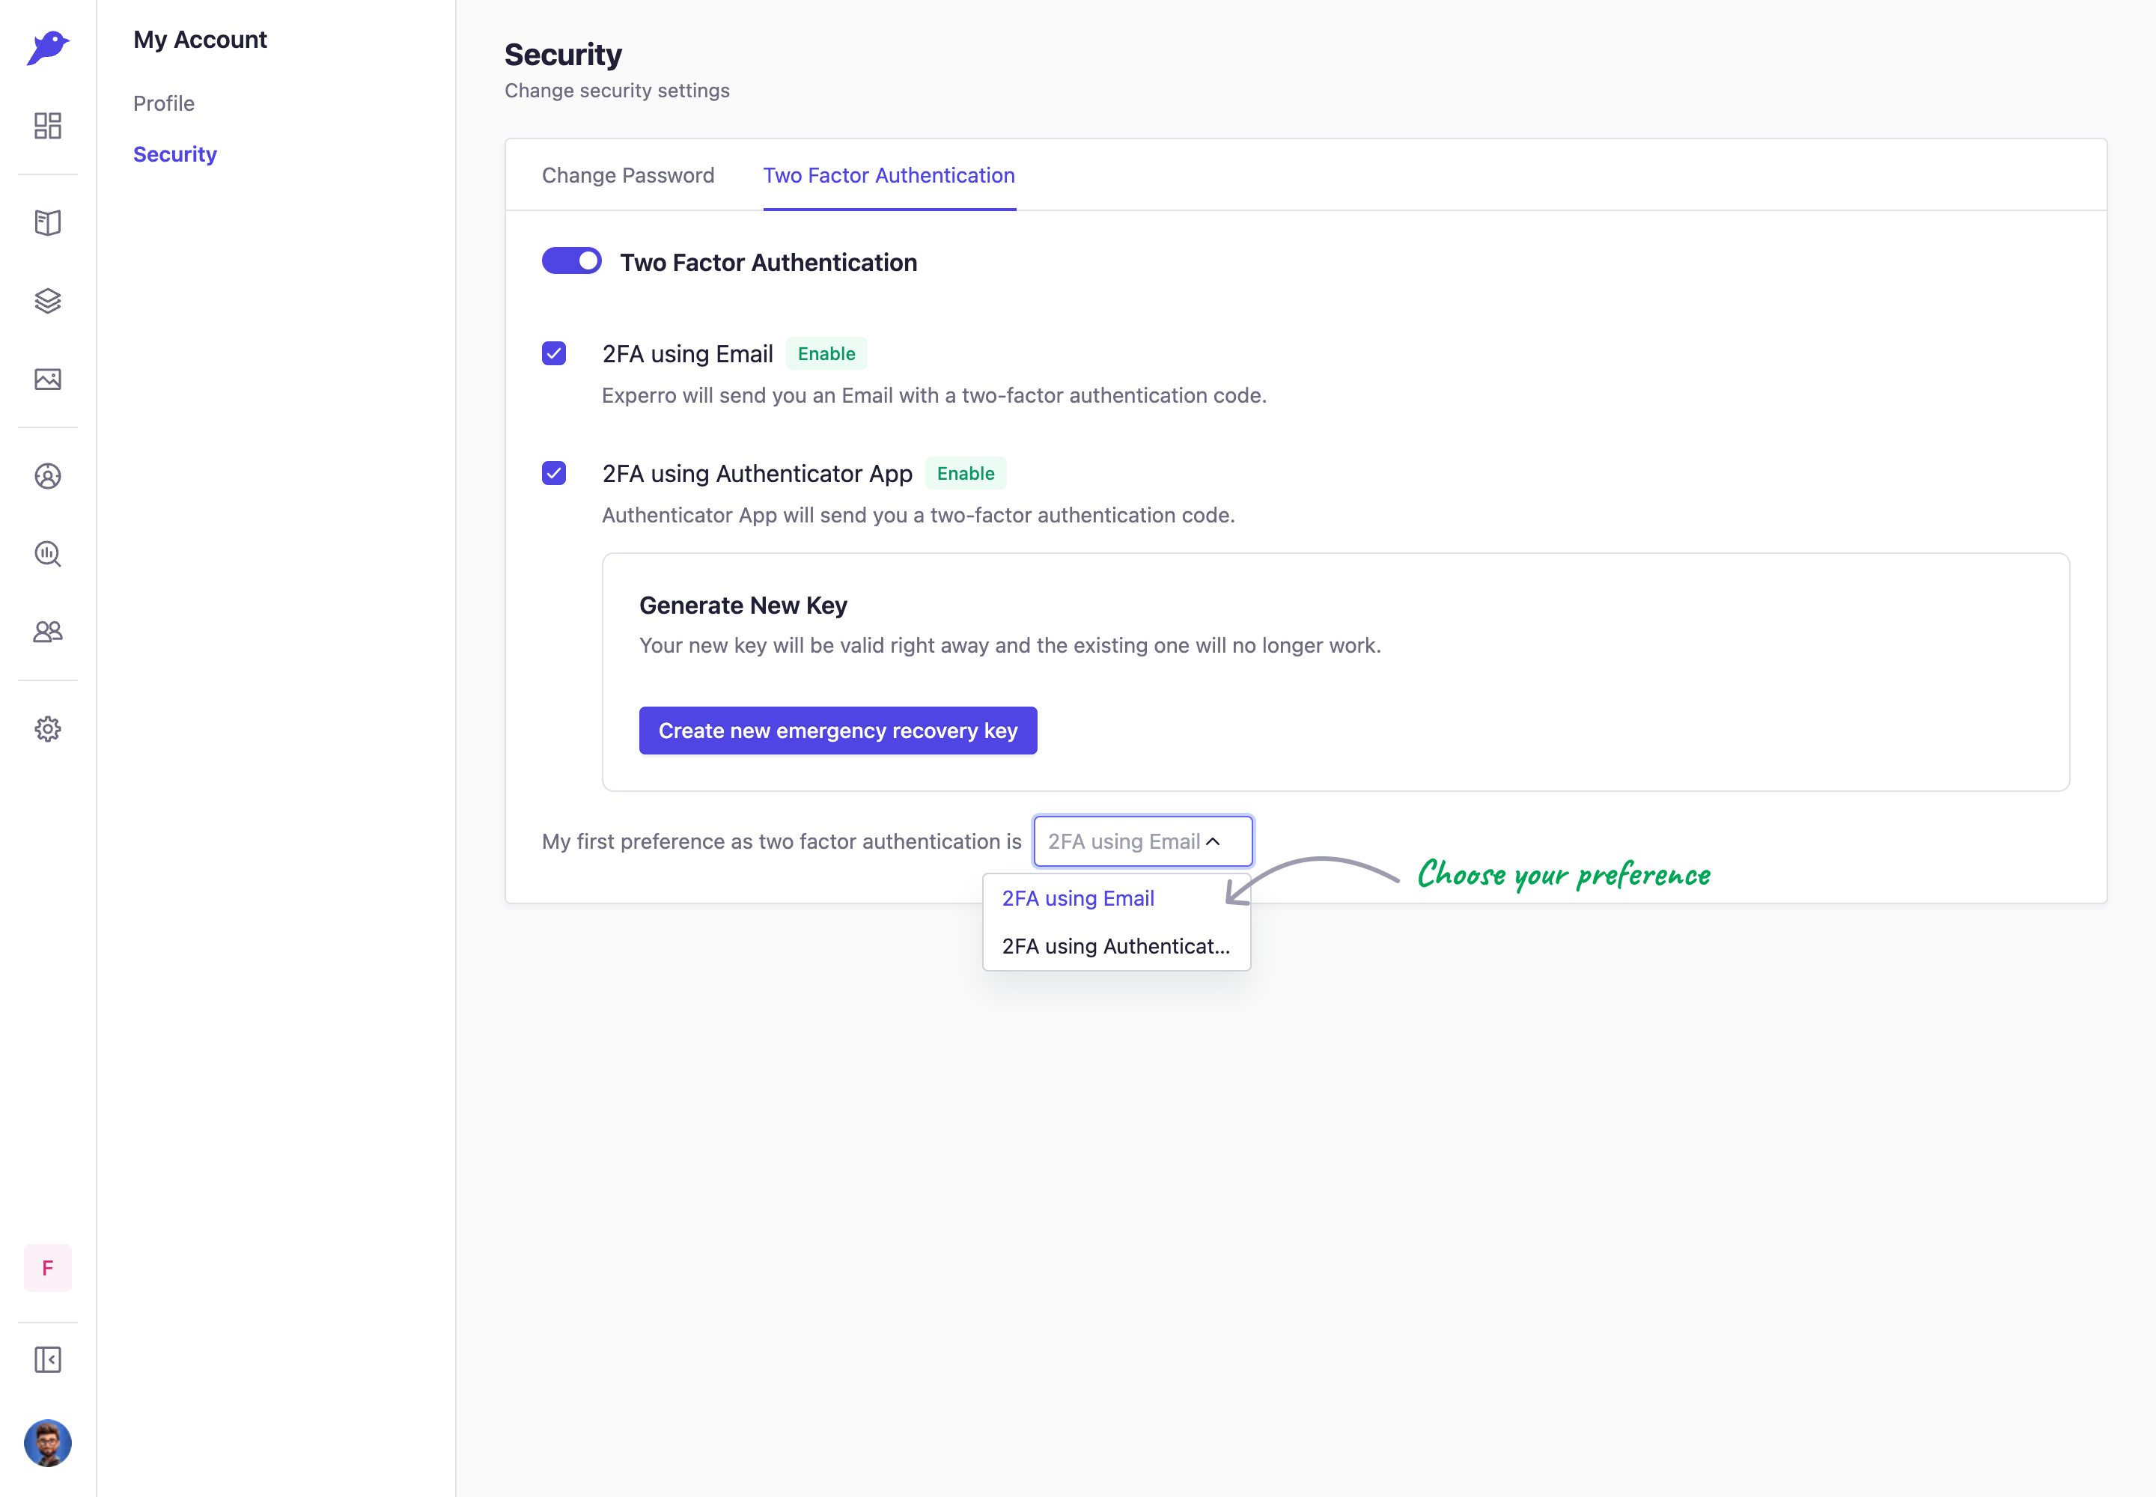Image resolution: width=2156 pixels, height=1497 pixels.
Task: Switch to the Change Password tab
Action: tap(627, 175)
